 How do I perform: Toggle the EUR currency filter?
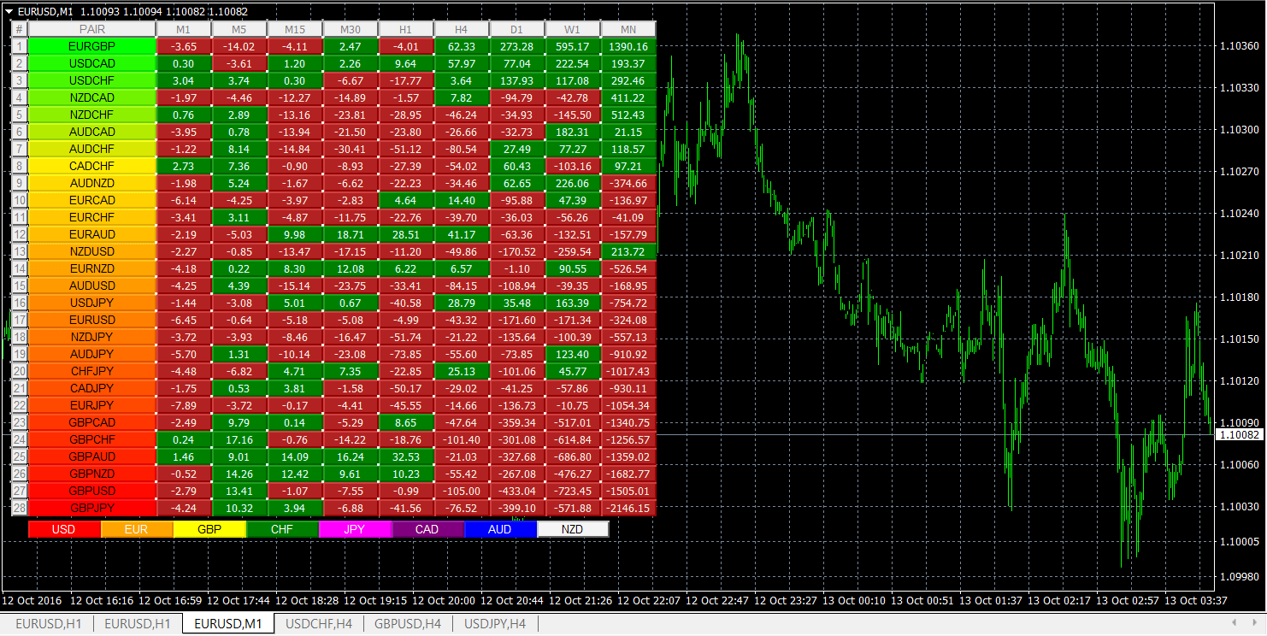click(137, 528)
